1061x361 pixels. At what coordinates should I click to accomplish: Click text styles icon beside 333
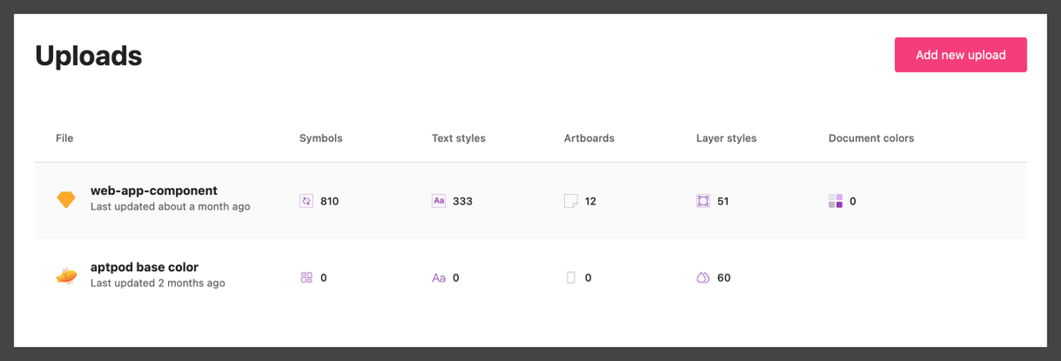(439, 201)
